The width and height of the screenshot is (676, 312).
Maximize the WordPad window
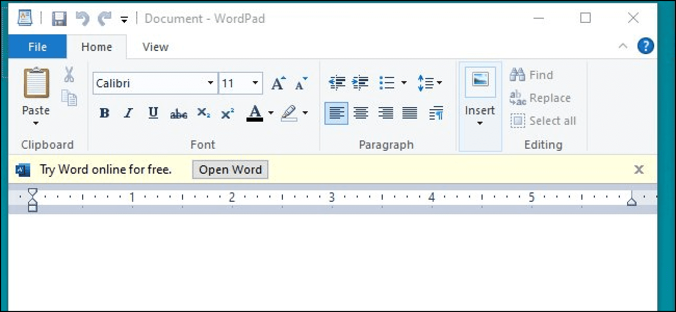click(586, 18)
